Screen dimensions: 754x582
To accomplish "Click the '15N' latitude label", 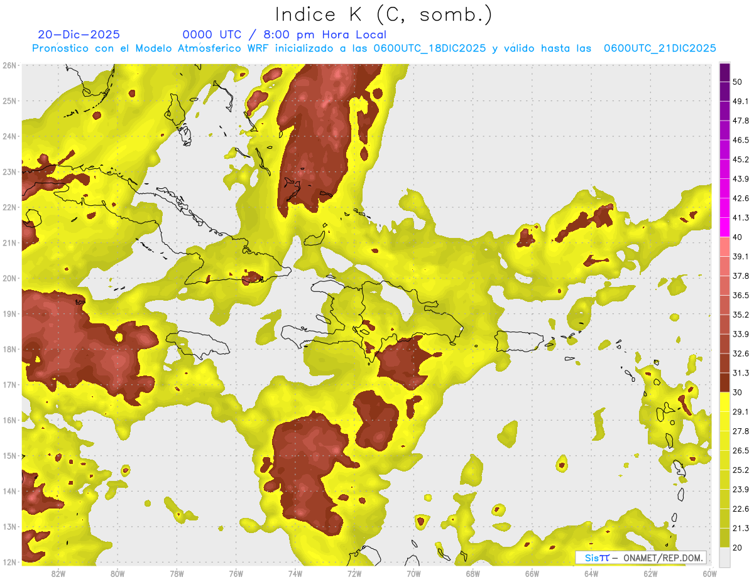I will 9,456.
